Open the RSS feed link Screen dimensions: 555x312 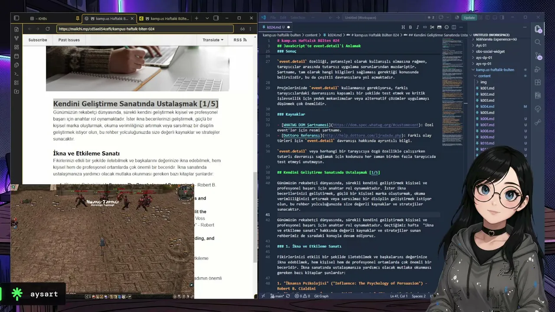coord(240,40)
